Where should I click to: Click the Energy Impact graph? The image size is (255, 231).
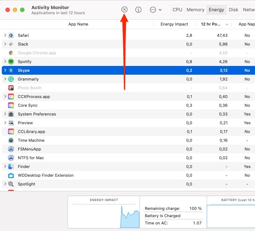coord(104,216)
